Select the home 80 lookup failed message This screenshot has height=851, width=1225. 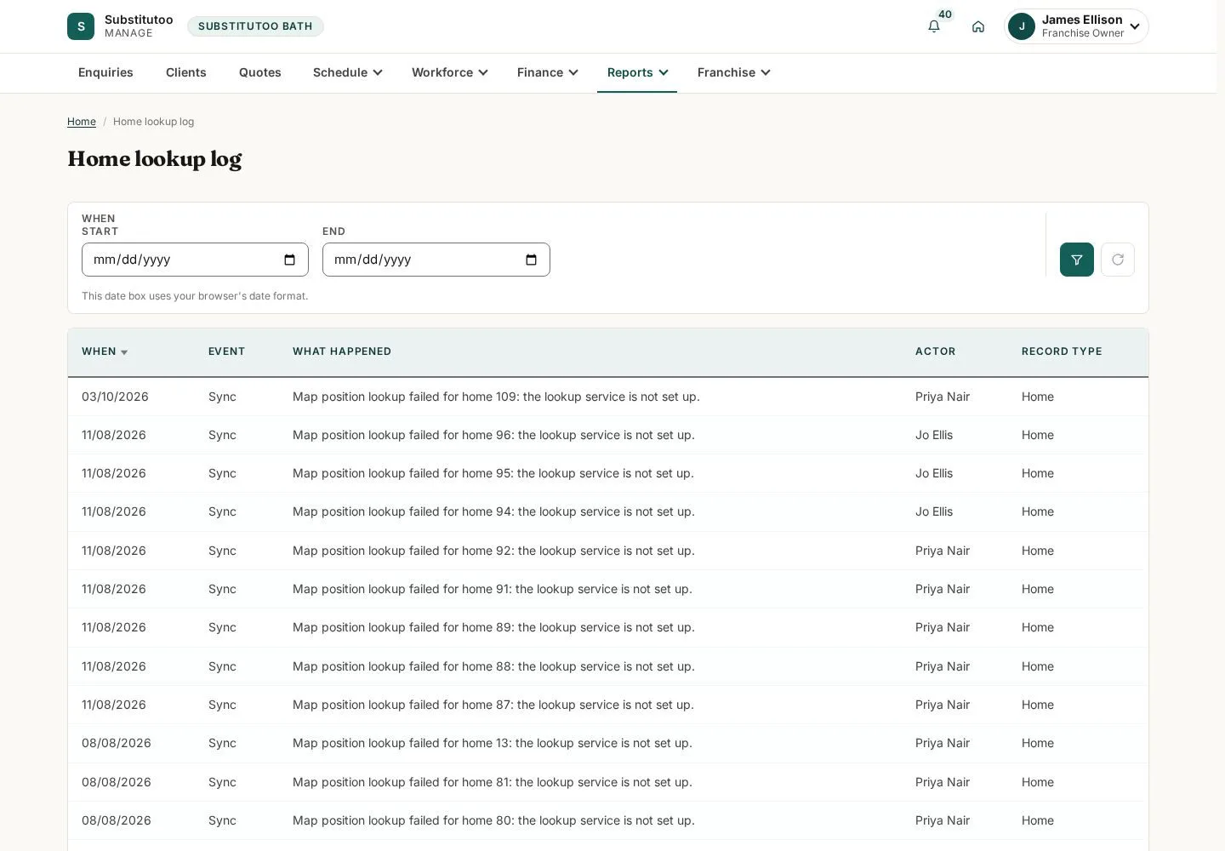(x=493, y=820)
